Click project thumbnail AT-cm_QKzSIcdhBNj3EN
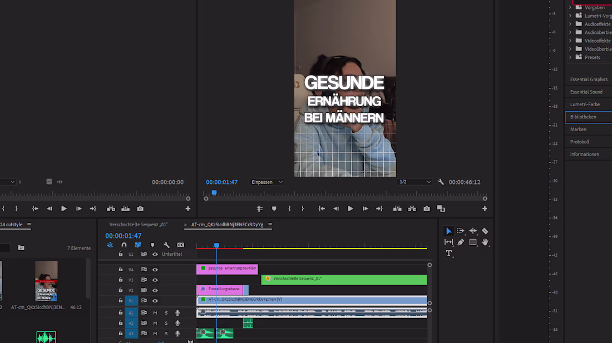 46,281
